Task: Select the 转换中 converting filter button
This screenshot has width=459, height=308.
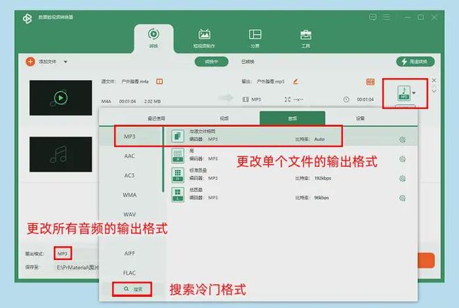Action: (x=211, y=61)
